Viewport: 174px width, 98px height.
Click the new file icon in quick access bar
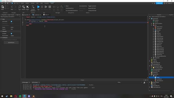pyautogui.click(x=5, y=3)
